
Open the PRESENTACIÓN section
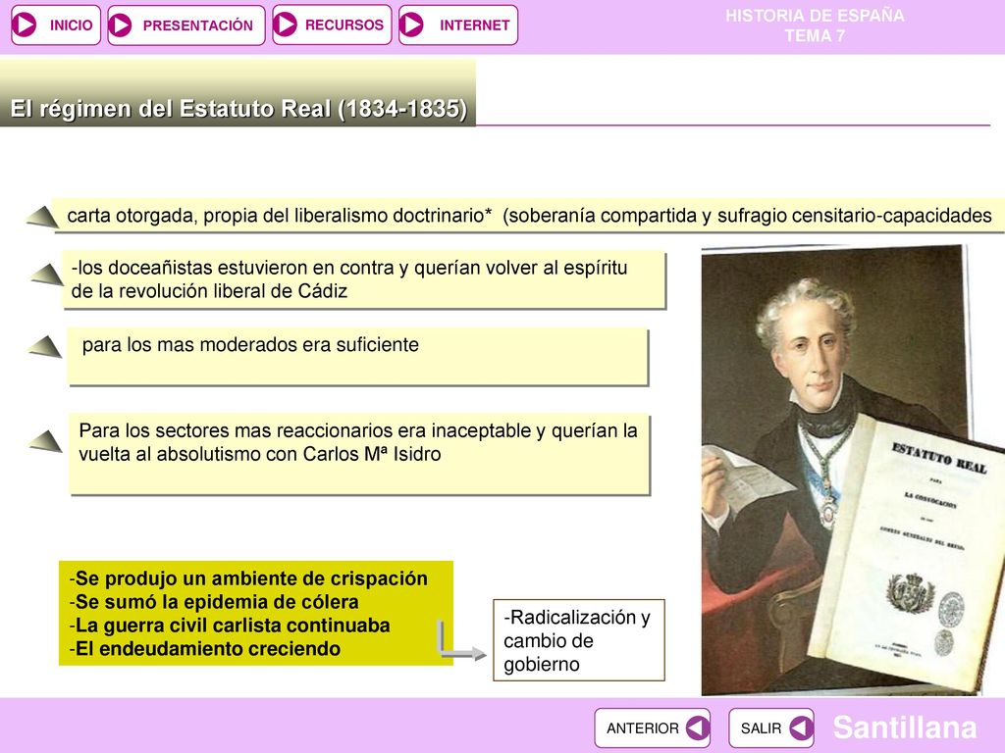(x=186, y=25)
